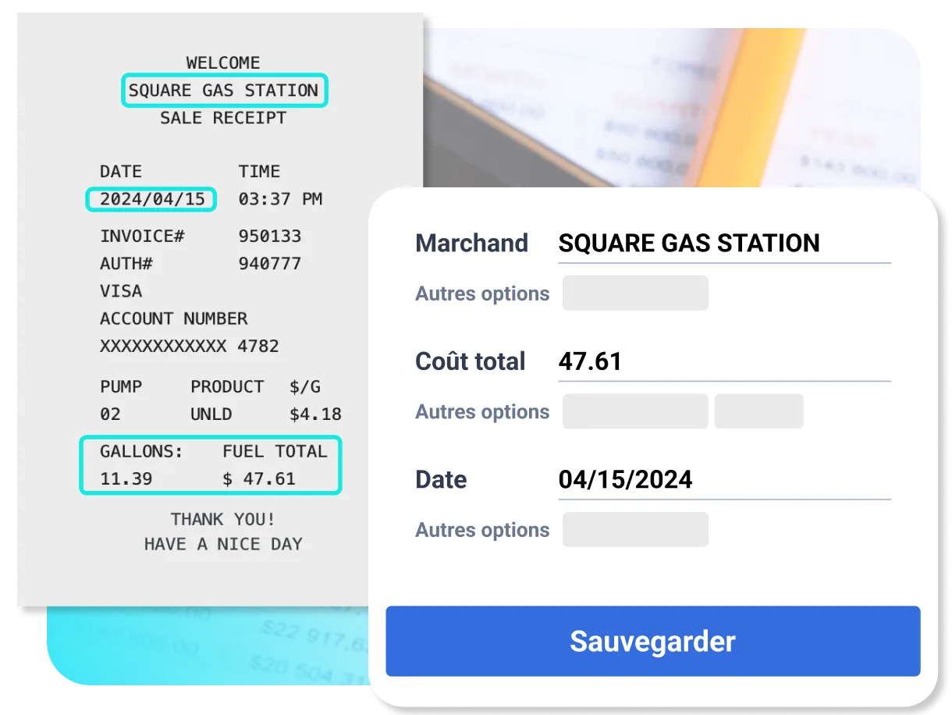The image size is (952, 715).
Task: Select the fuel total $ 47.61 on receipt
Action: click(259, 478)
